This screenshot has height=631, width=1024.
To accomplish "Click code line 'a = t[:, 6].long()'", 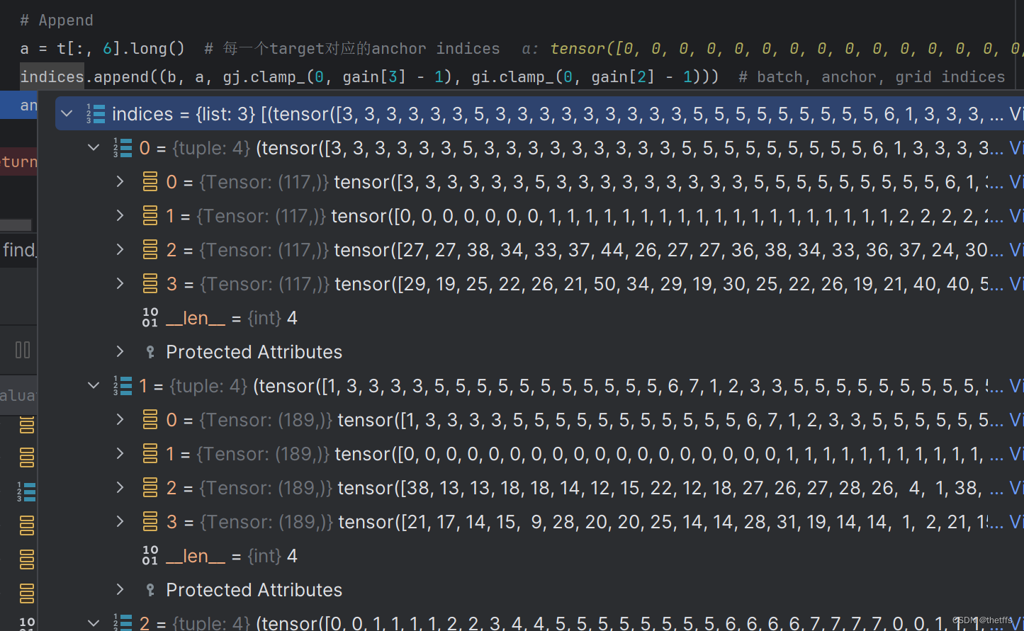I will [102, 48].
